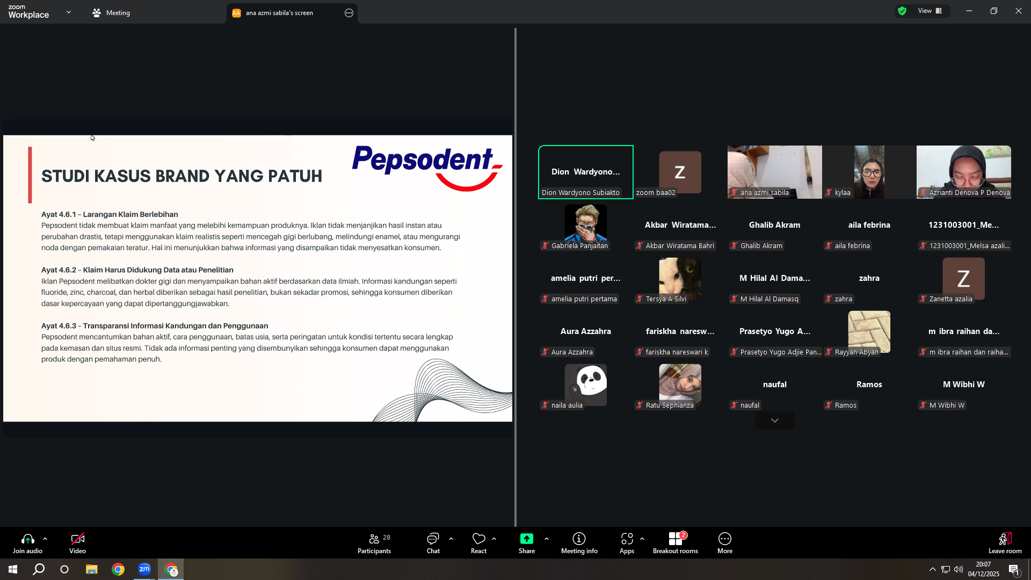Open screen share options ellipsis icon
1031x580 pixels.
349,13
